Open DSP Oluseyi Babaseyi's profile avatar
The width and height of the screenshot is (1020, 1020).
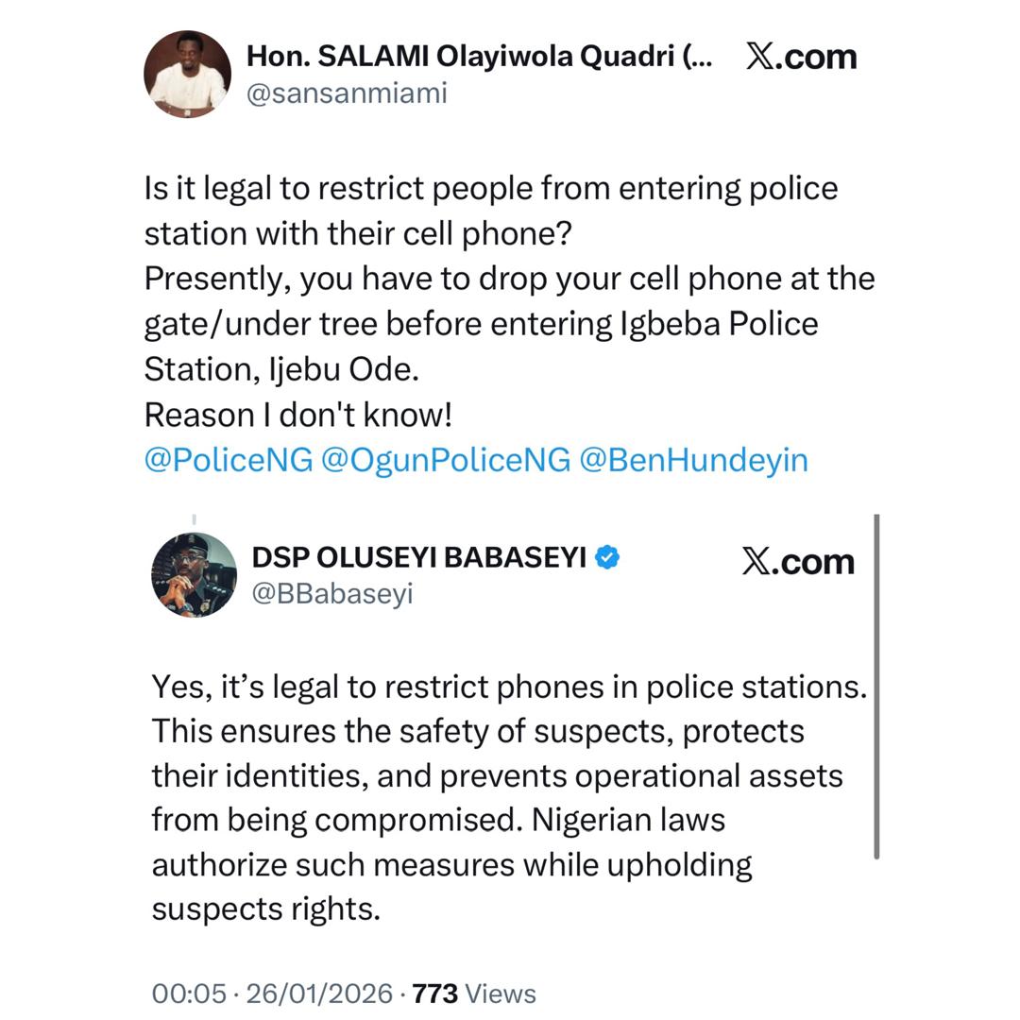[x=195, y=575]
